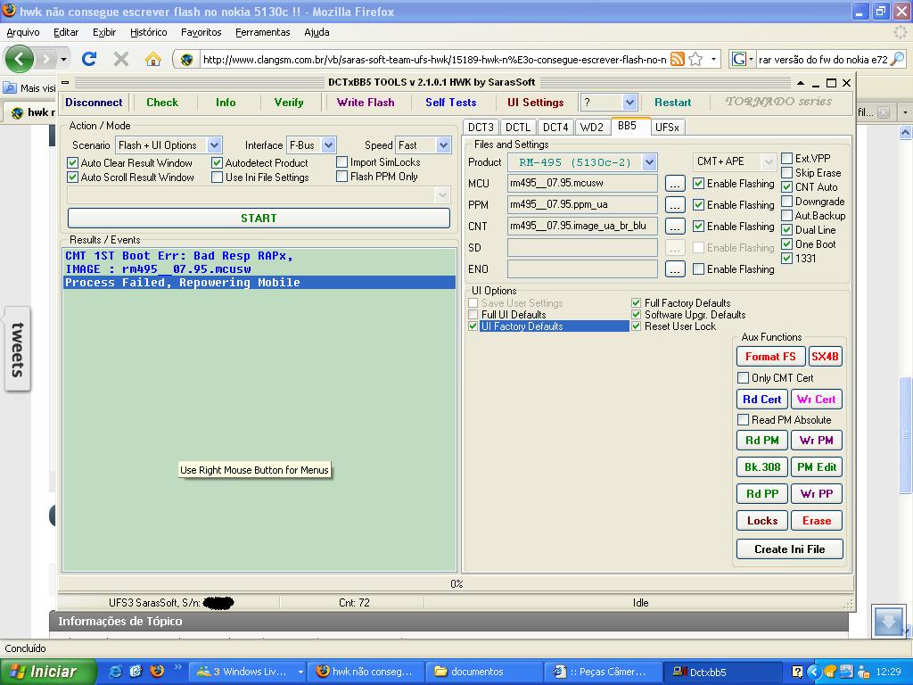Screen dimensions: 913x685
Task: Click the MCU file name field
Action: point(582,184)
